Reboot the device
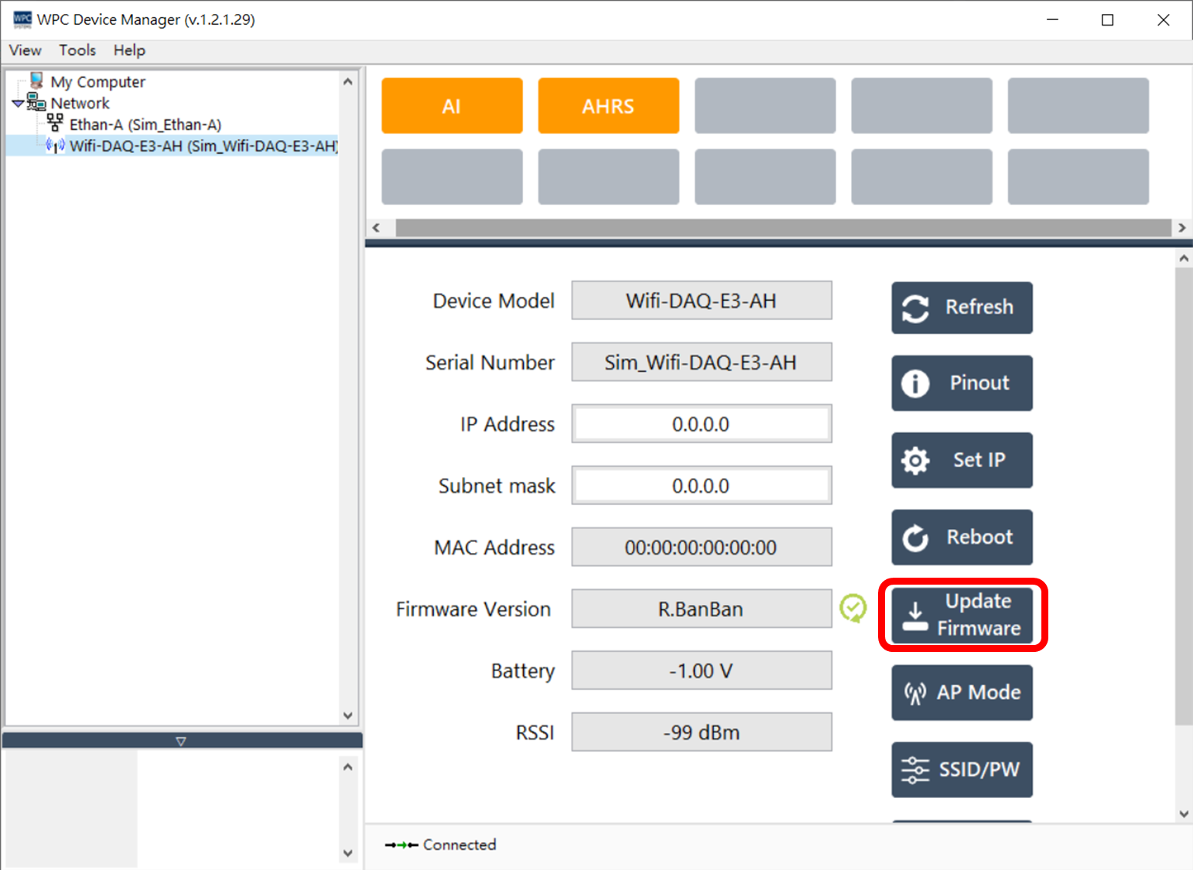This screenshot has width=1193, height=870. click(962, 537)
